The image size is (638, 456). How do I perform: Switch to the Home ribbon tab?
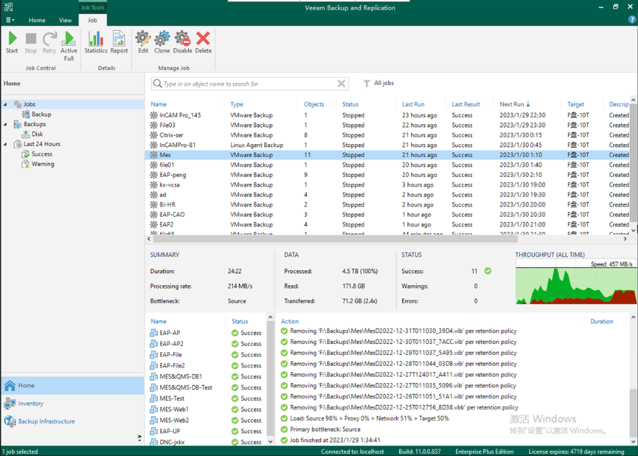(x=37, y=20)
